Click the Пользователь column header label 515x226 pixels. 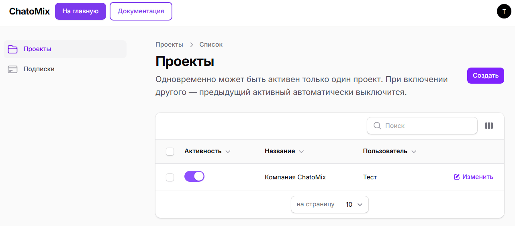[385, 151]
